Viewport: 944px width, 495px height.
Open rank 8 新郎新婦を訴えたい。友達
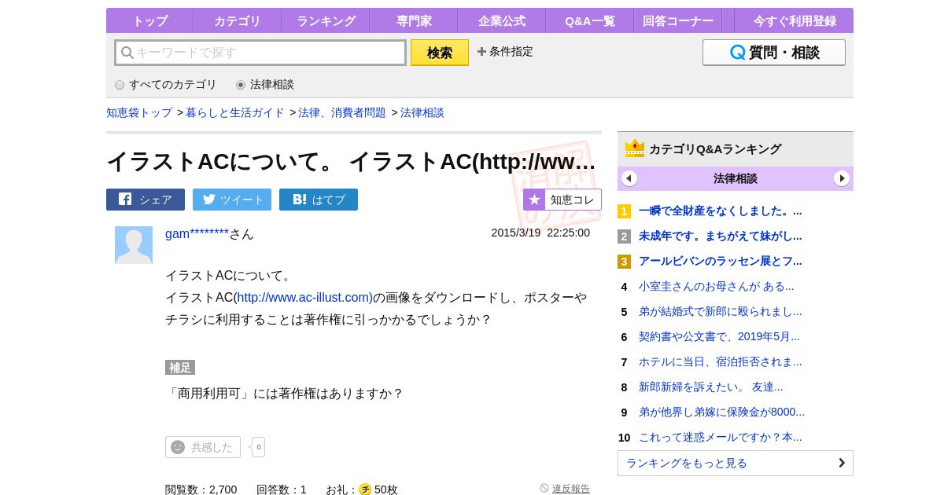711,387
